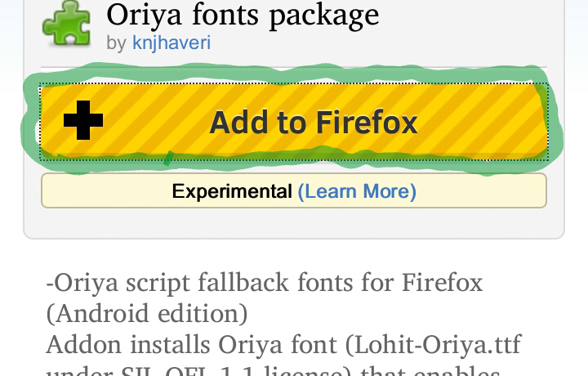This screenshot has height=376, width=588.
Task: Click the Experimental status label
Action: click(232, 191)
